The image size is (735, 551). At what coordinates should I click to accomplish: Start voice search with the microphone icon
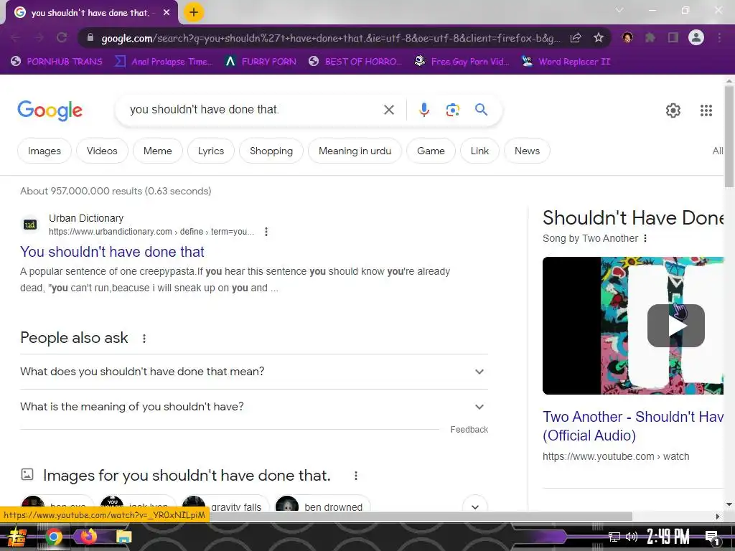click(423, 110)
